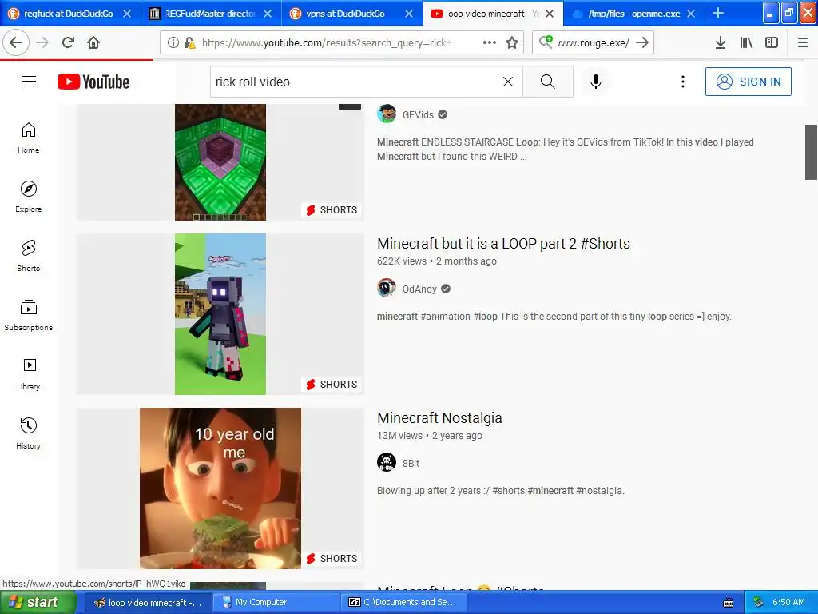Click the browser URL address field
818x614 pixels.
tap(326, 42)
